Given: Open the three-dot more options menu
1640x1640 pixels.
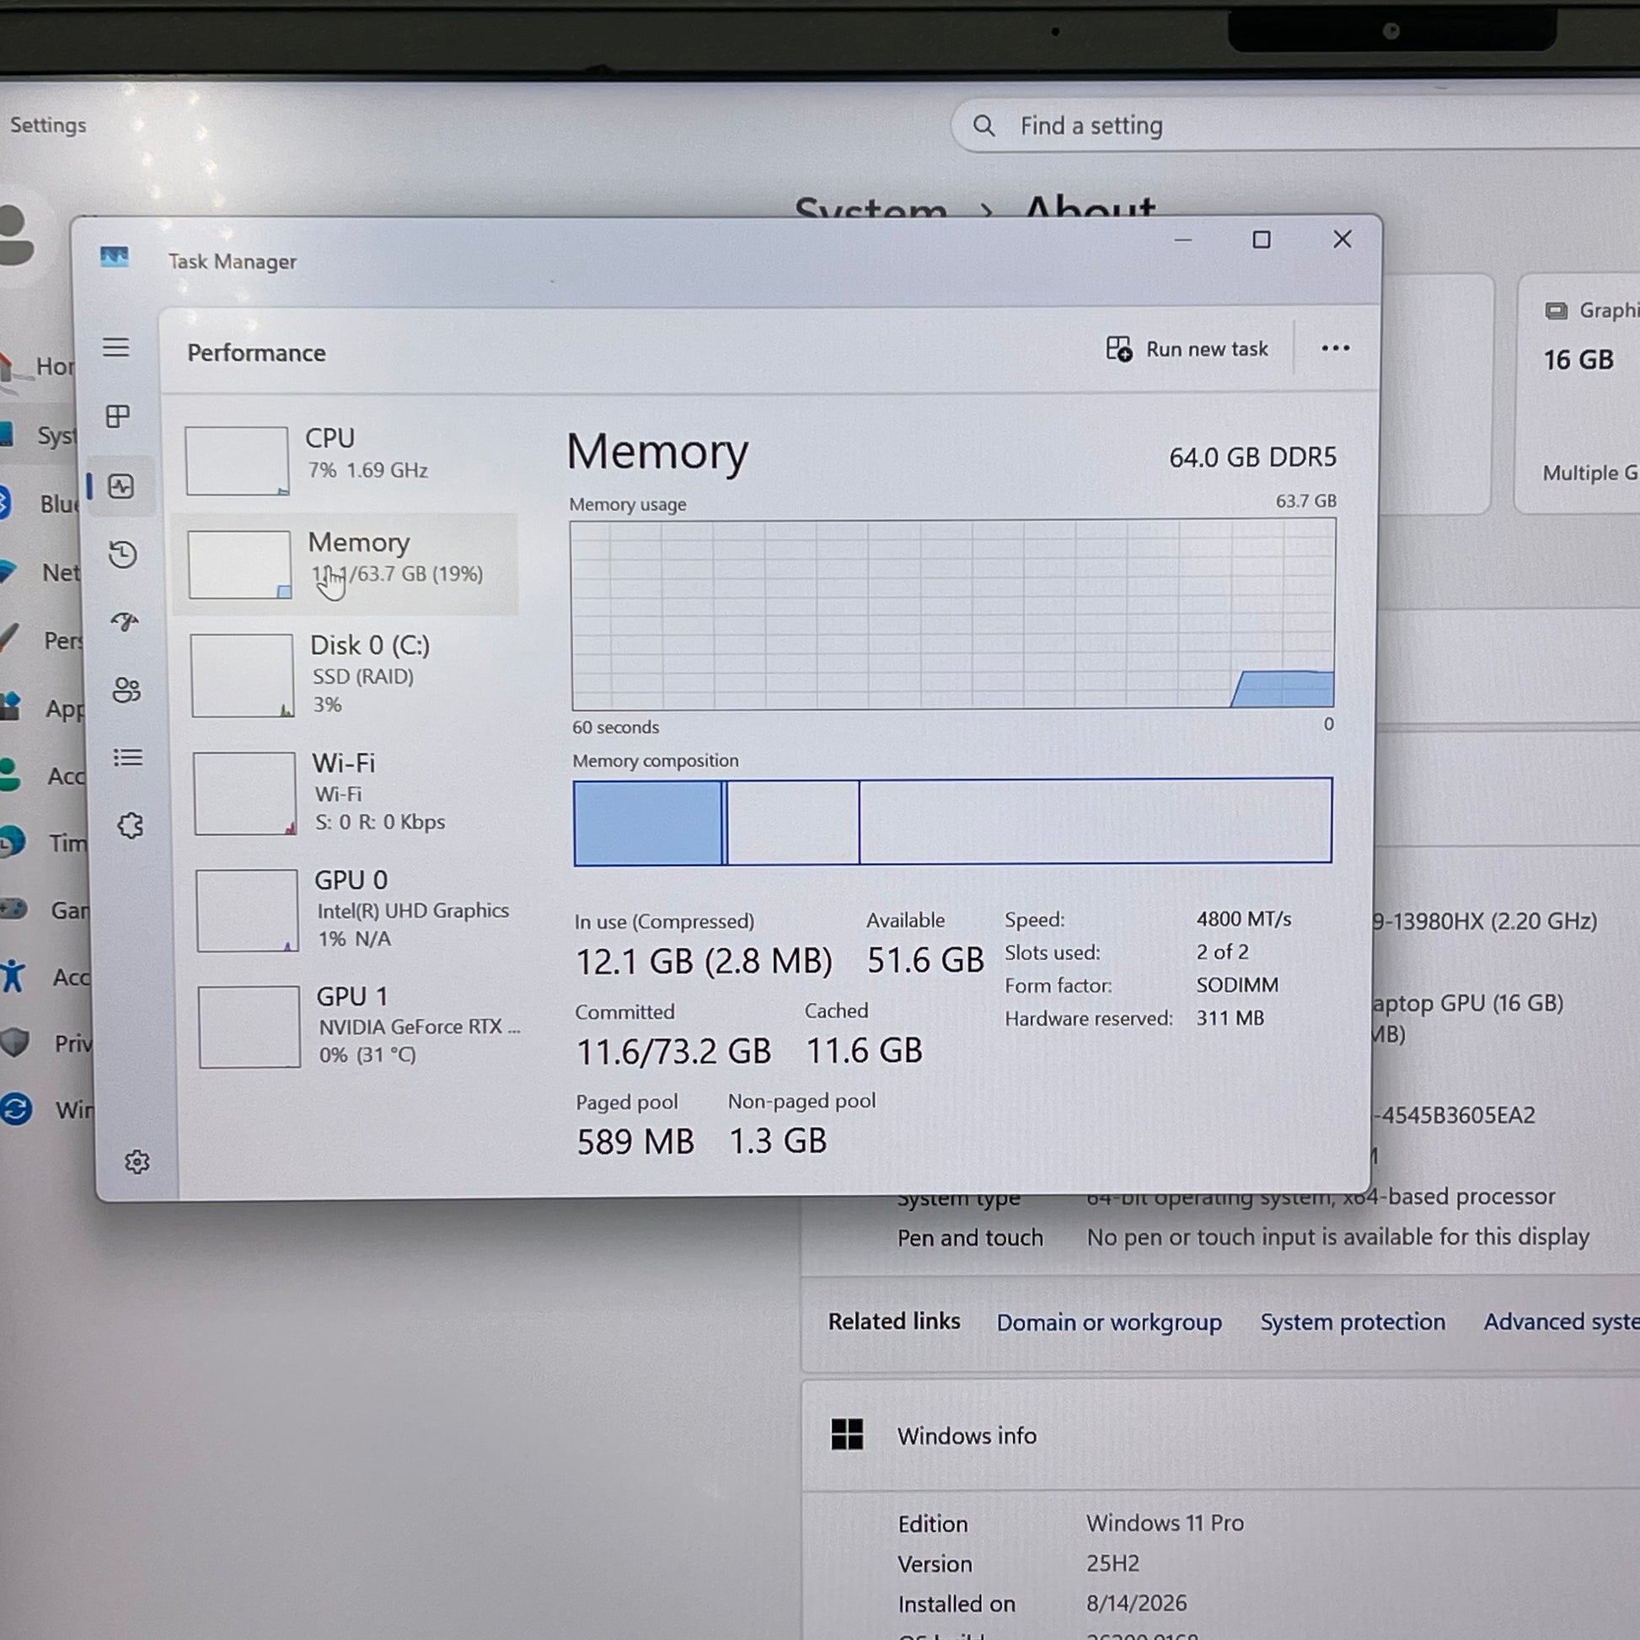Looking at the screenshot, I should click(x=1335, y=348).
